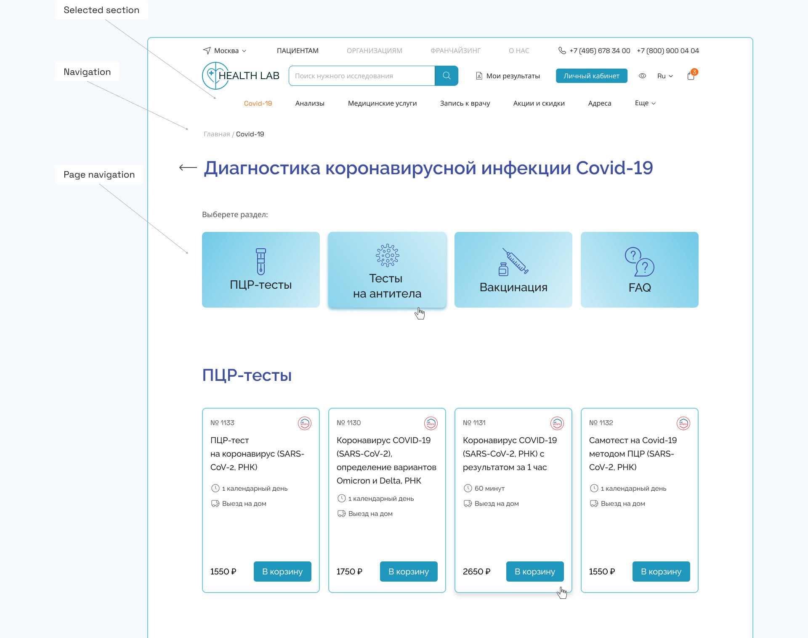Viewport: 808px width, 638px height.
Task: Expand the Ru language selector
Action: (665, 76)
